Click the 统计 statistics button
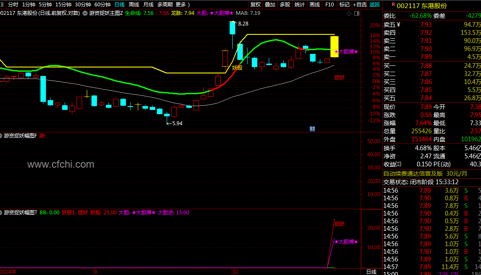Image resolution: width=481 pixels, height=275 pixels. [299, 5]
